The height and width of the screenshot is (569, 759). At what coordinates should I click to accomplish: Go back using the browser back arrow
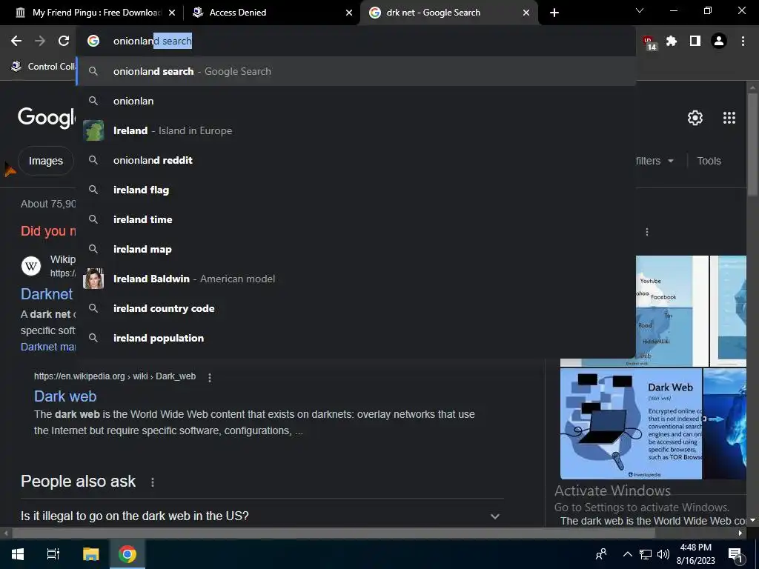(16, 41)
